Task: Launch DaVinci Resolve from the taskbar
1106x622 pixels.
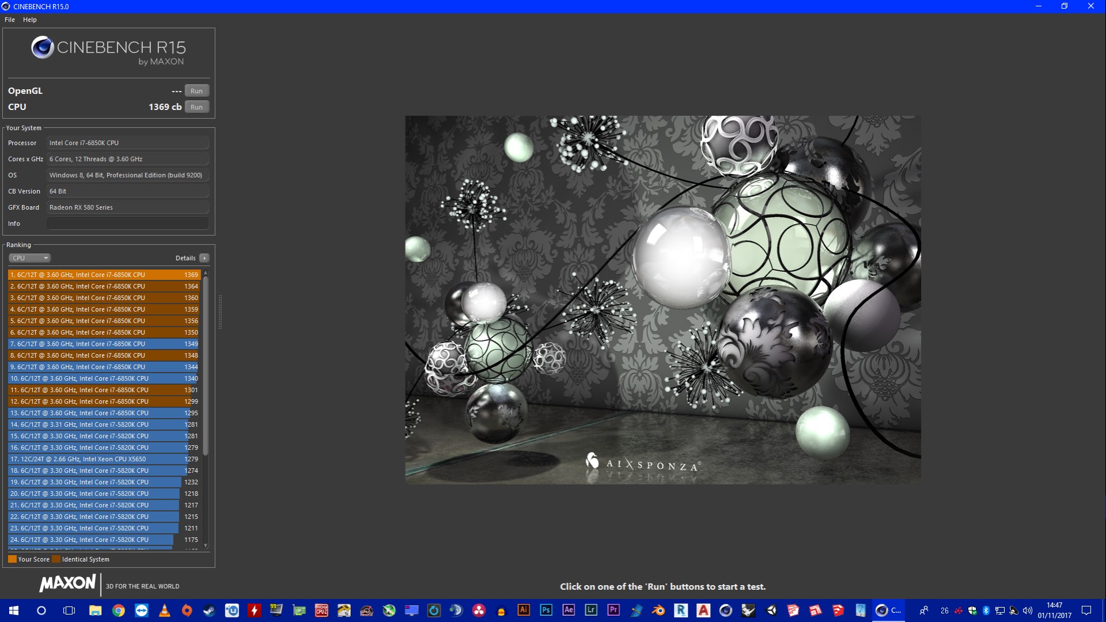Action: click(x=479, y=610)
